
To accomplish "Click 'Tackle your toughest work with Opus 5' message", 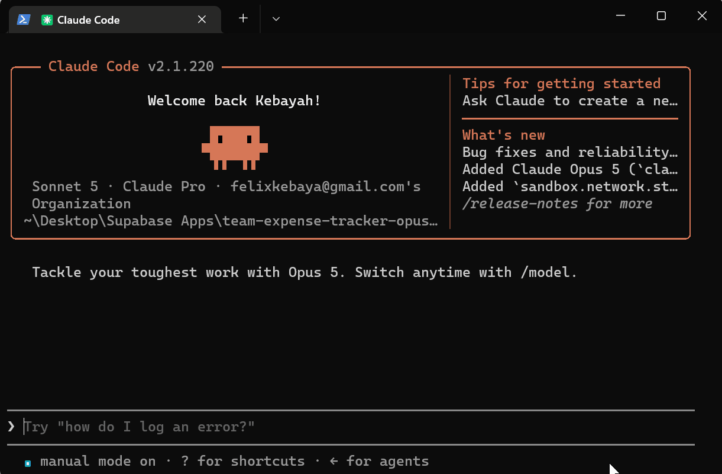I will [x=305, y=272].
